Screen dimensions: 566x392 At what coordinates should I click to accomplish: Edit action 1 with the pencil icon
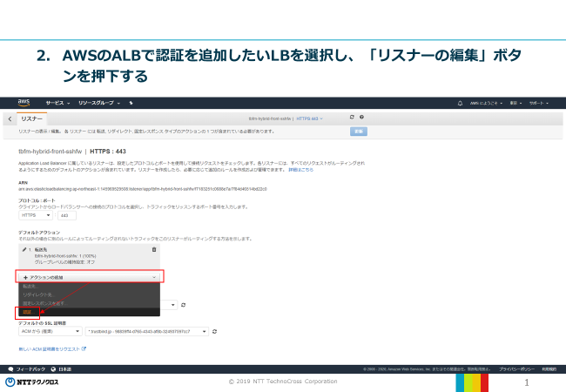[24, 249]
